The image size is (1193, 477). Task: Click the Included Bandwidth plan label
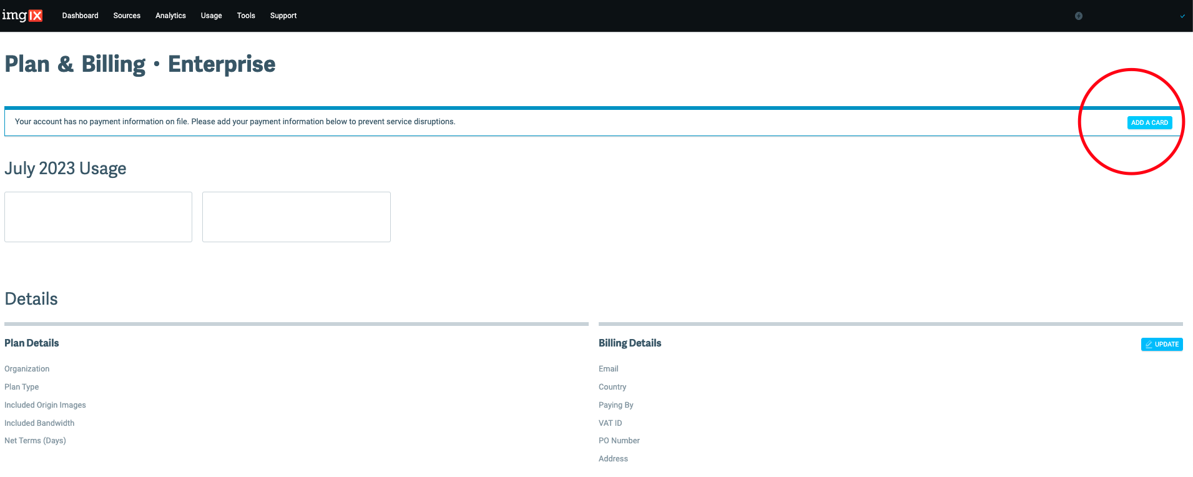coord(39,423)
